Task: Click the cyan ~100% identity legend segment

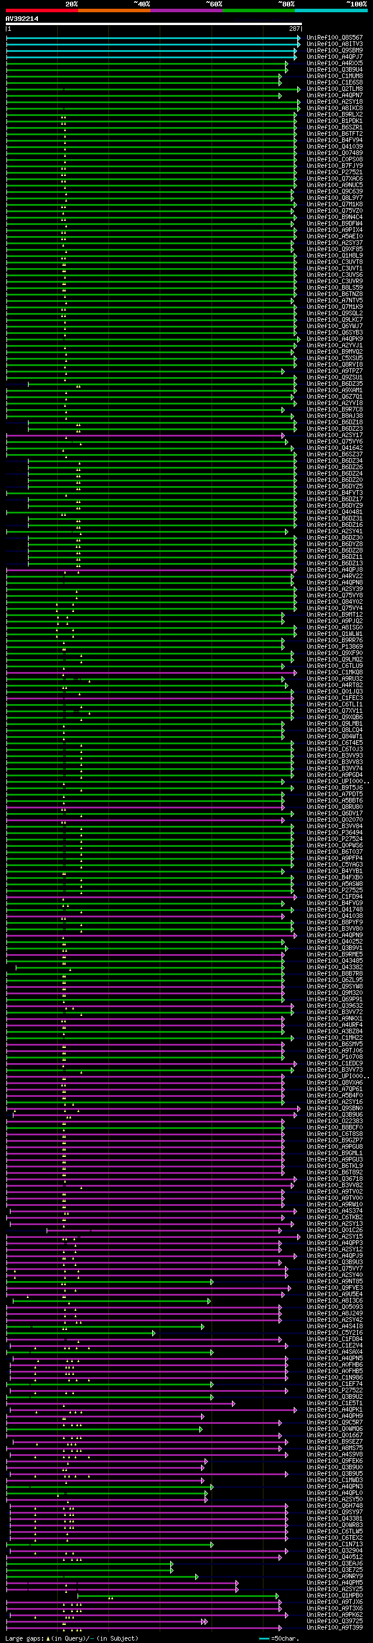Action: (330, 10)
